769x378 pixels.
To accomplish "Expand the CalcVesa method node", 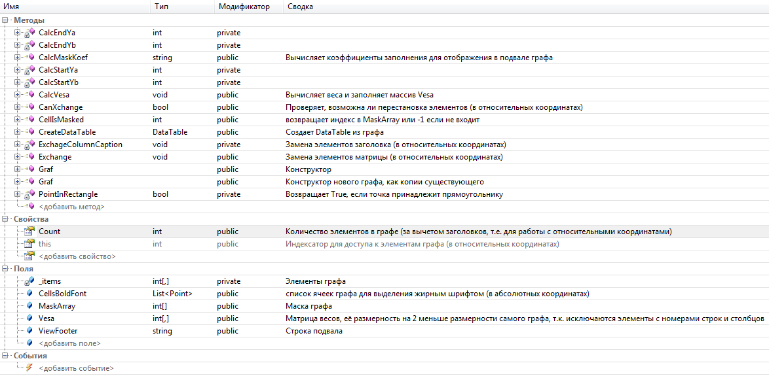I will [18, 94].
